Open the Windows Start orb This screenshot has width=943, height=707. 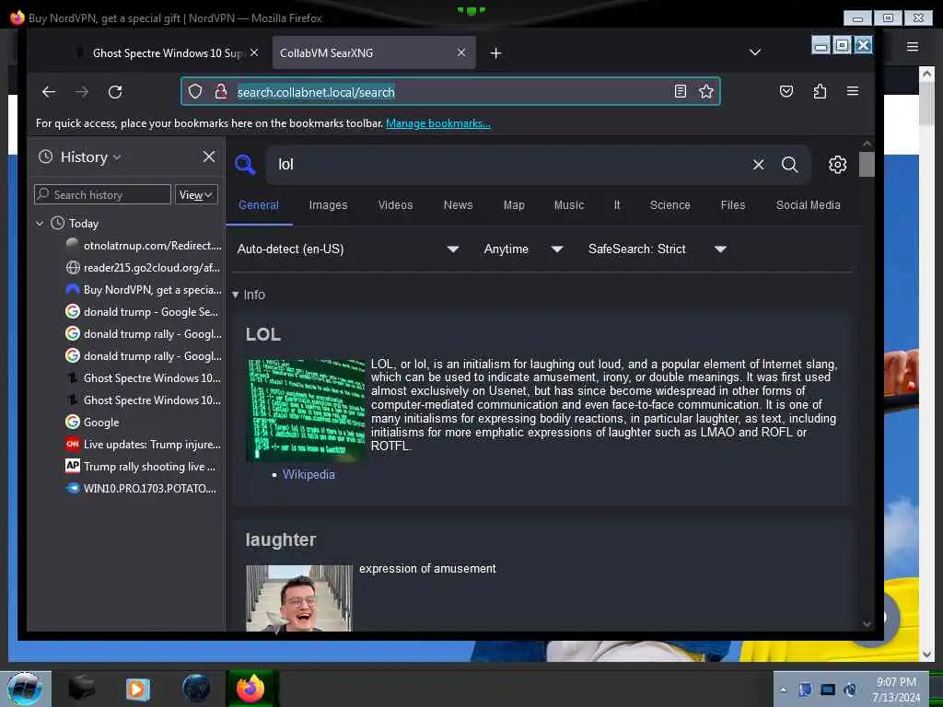click(x=25, y=689)
